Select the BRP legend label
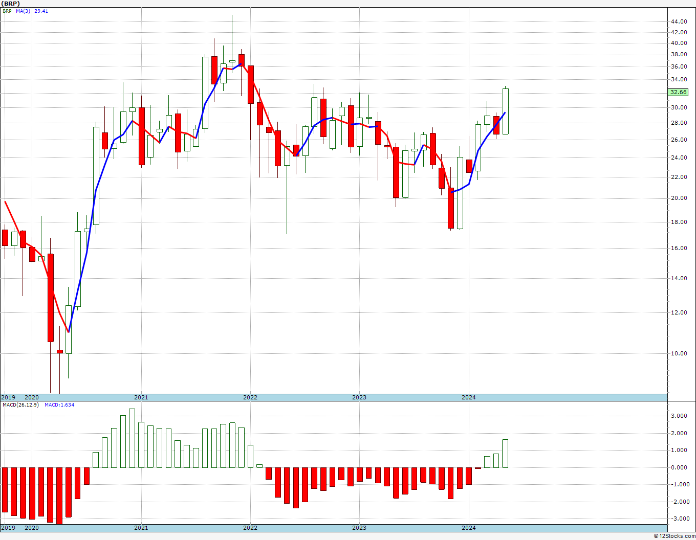The width and height of the screenshot is (696, 540). (x=7, y=11)
